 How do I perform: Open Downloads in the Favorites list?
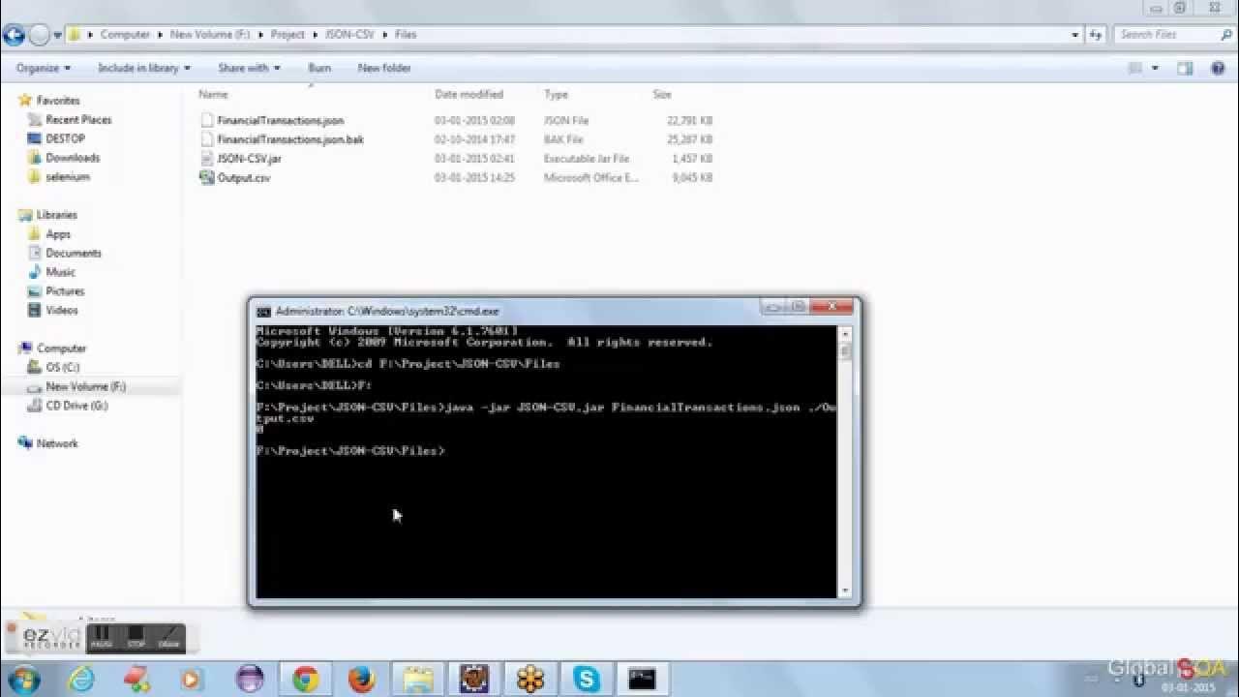tap(73, 157)
